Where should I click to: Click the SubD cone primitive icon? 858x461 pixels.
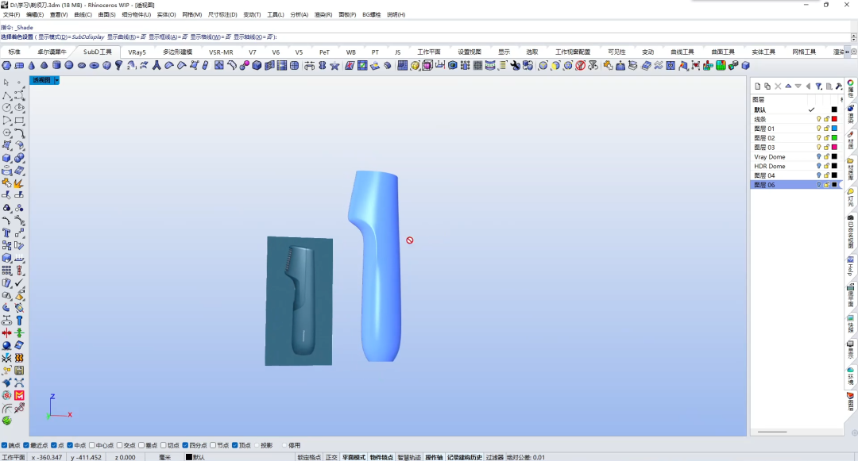pos(31,65)
